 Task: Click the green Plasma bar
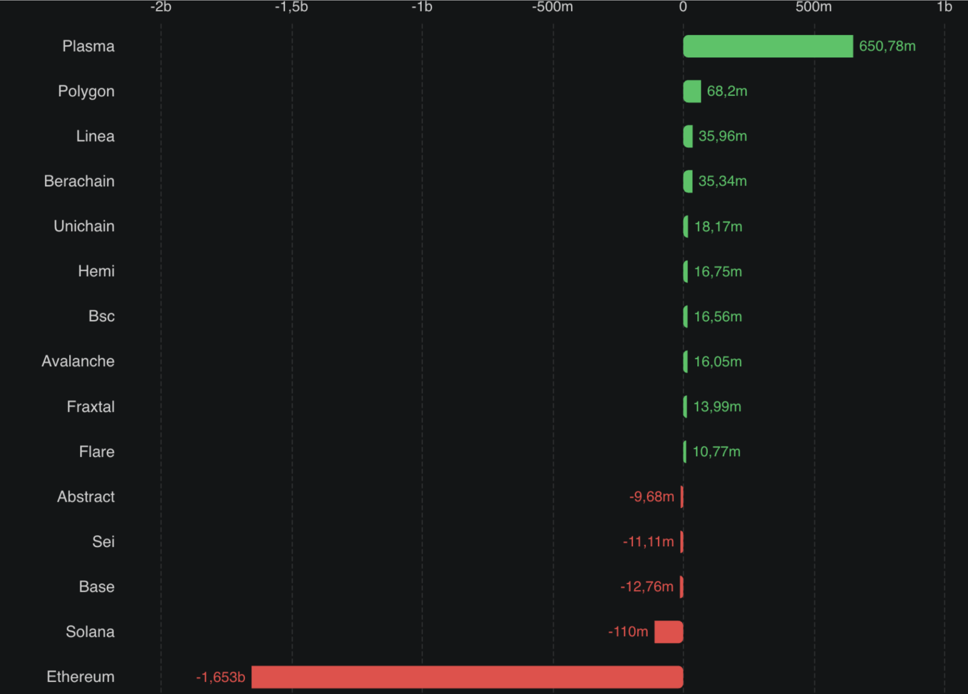pos(768,46)
